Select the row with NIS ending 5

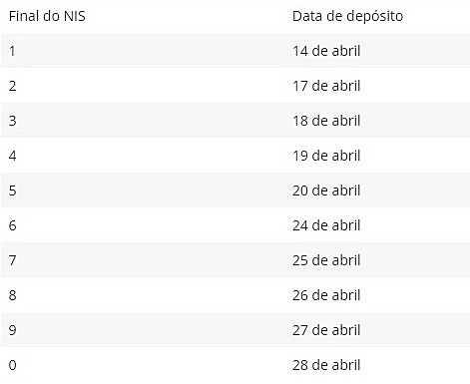coord(235,191)
